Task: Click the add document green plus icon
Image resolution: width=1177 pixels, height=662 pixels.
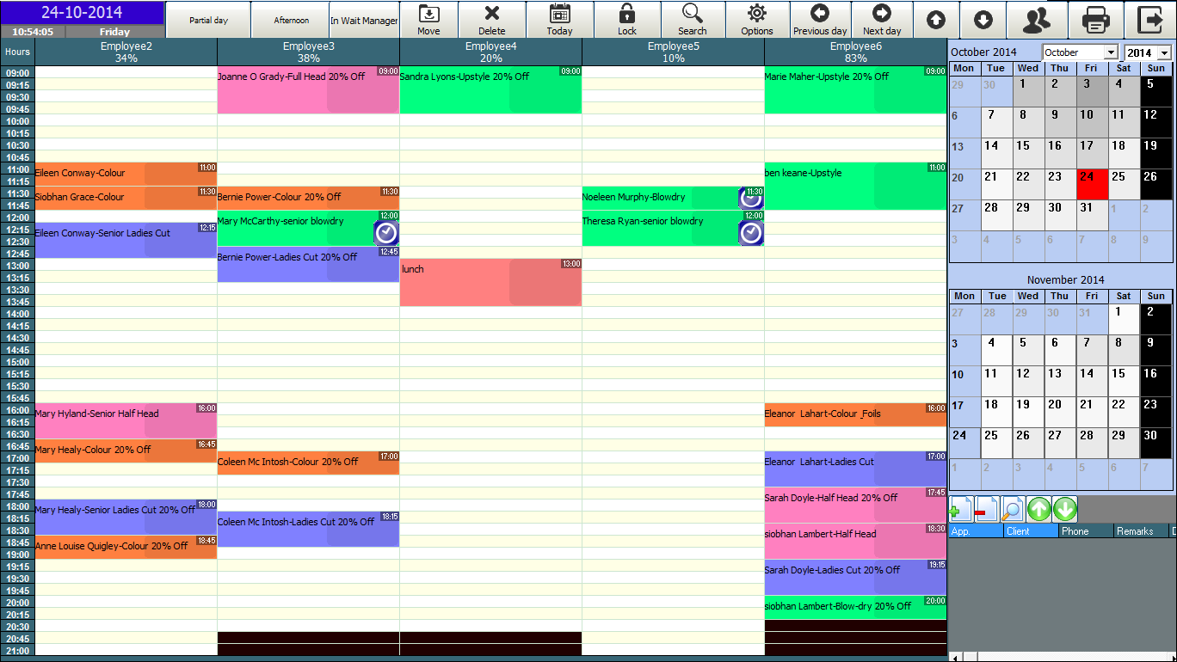Action: 961,509
